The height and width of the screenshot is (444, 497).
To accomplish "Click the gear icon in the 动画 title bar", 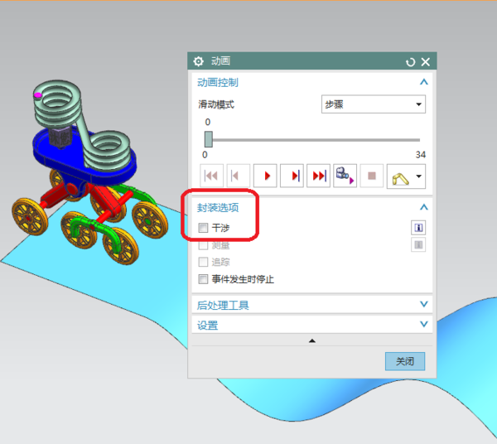I will pos(199,61).
